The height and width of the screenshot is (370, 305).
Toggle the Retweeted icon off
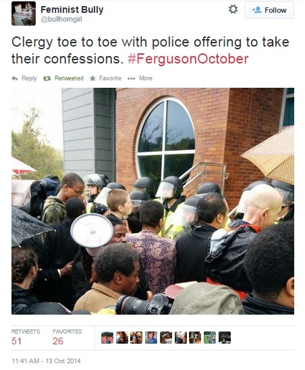pyautogui.click(x=47, y=78)
